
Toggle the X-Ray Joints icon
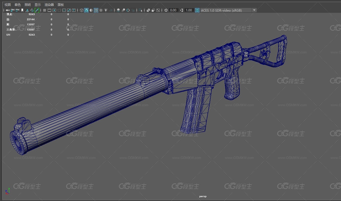[x=158, y=10]
